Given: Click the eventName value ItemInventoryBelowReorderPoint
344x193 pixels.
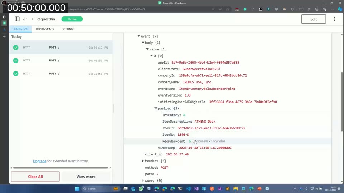Looking at the screenshot, I should click(x=207, y=89).
